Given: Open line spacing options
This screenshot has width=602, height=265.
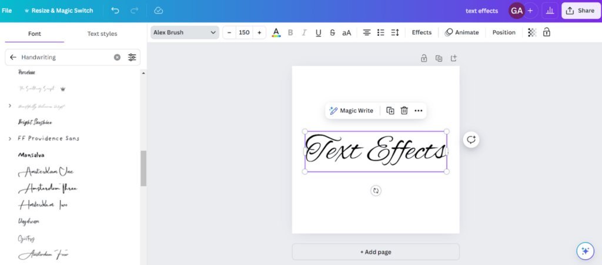Looking at the screenshot, I should [x=395, y=32].
